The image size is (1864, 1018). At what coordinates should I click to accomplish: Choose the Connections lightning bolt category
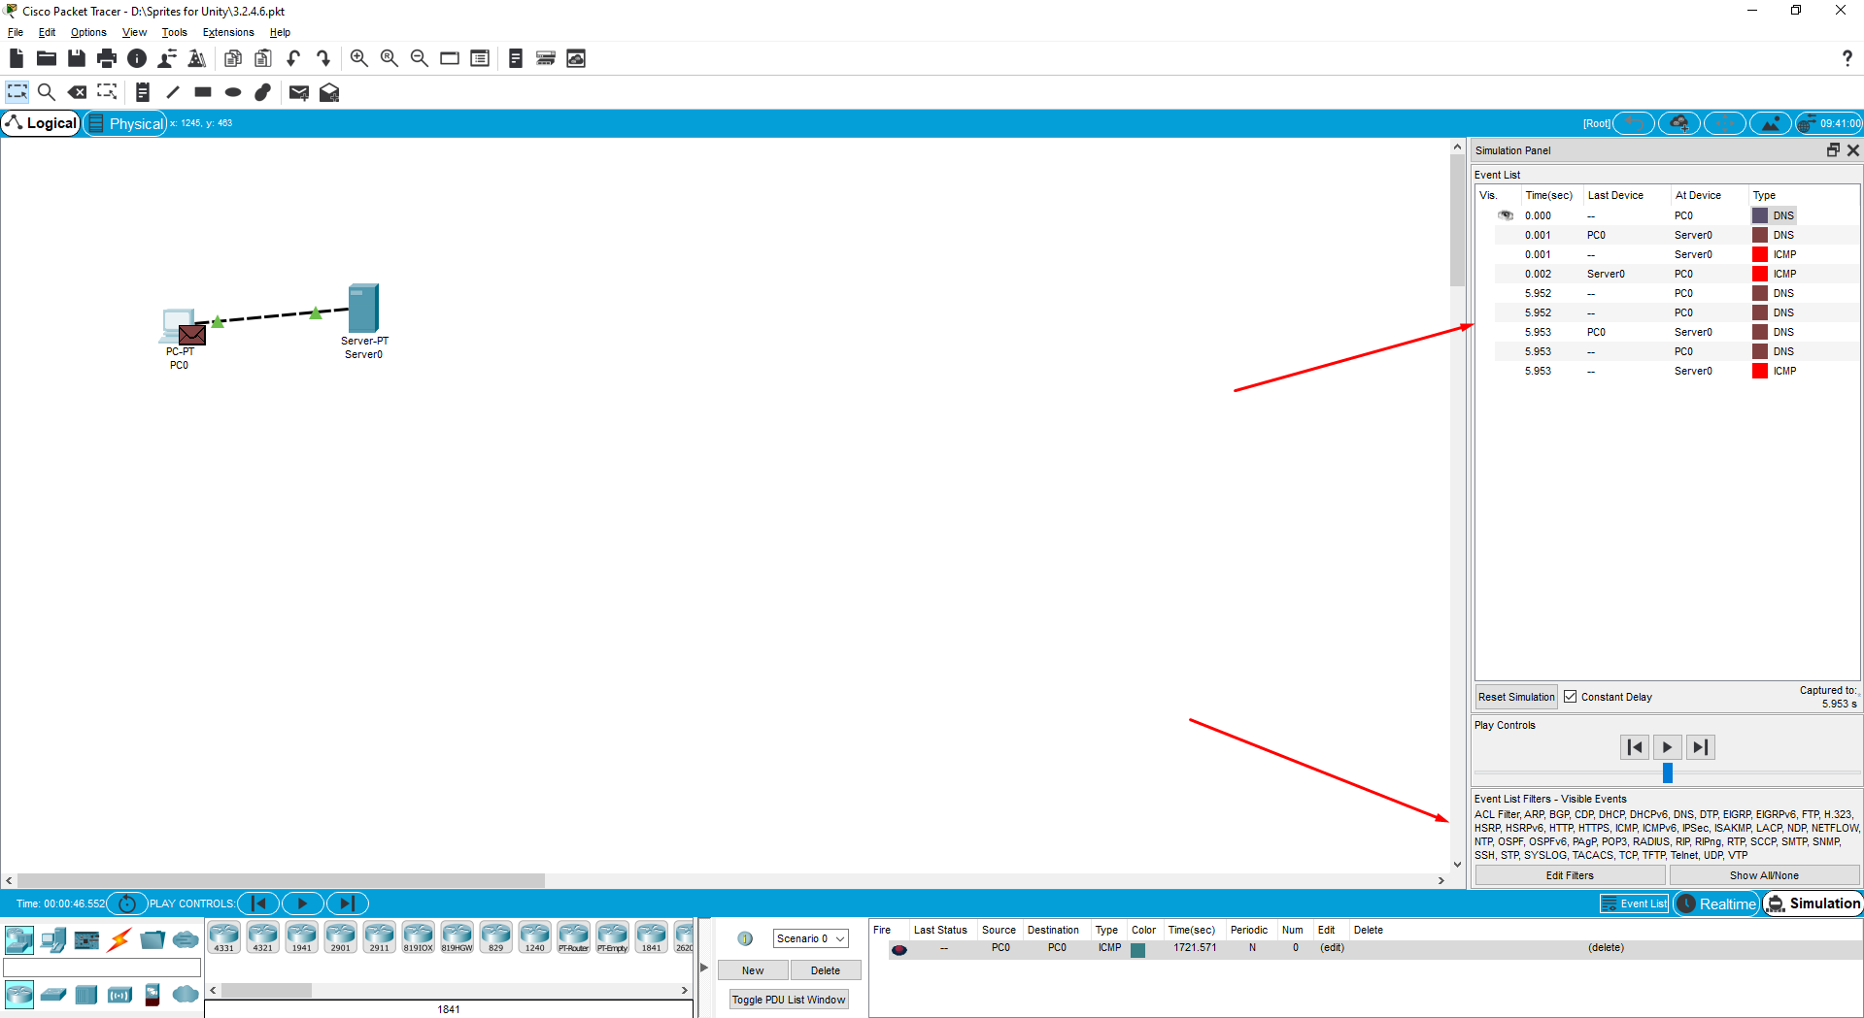pos(119,939)
